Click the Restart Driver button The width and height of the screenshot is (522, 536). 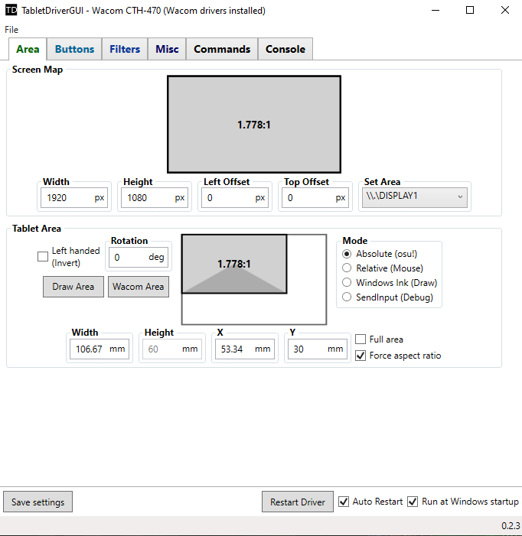[298, 502]
